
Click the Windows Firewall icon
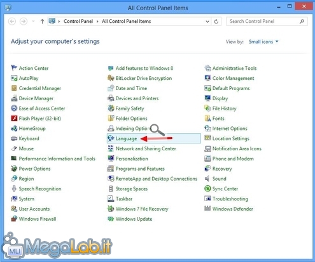(14, 219)
